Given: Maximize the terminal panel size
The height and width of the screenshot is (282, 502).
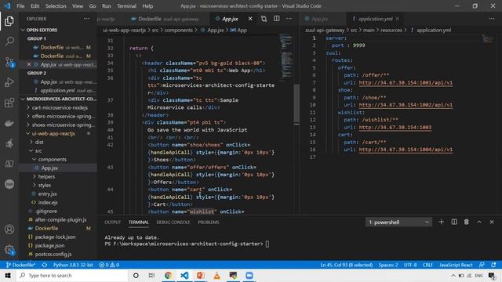Looking at the screenshot, I should pos(479,222).
